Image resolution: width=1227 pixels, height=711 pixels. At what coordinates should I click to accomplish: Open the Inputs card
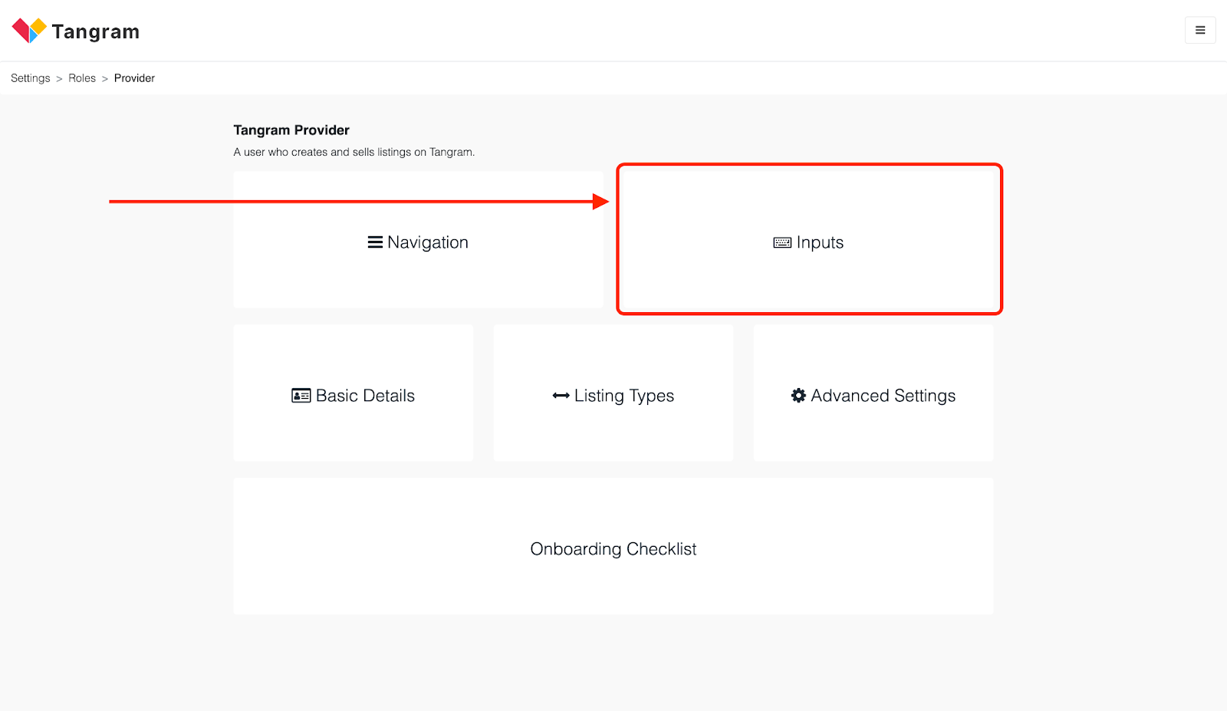[809, 239]
